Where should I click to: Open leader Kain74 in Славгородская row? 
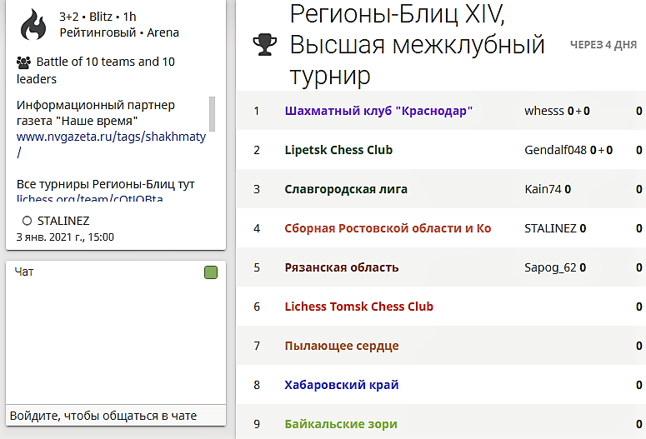[x=543, y=189]
